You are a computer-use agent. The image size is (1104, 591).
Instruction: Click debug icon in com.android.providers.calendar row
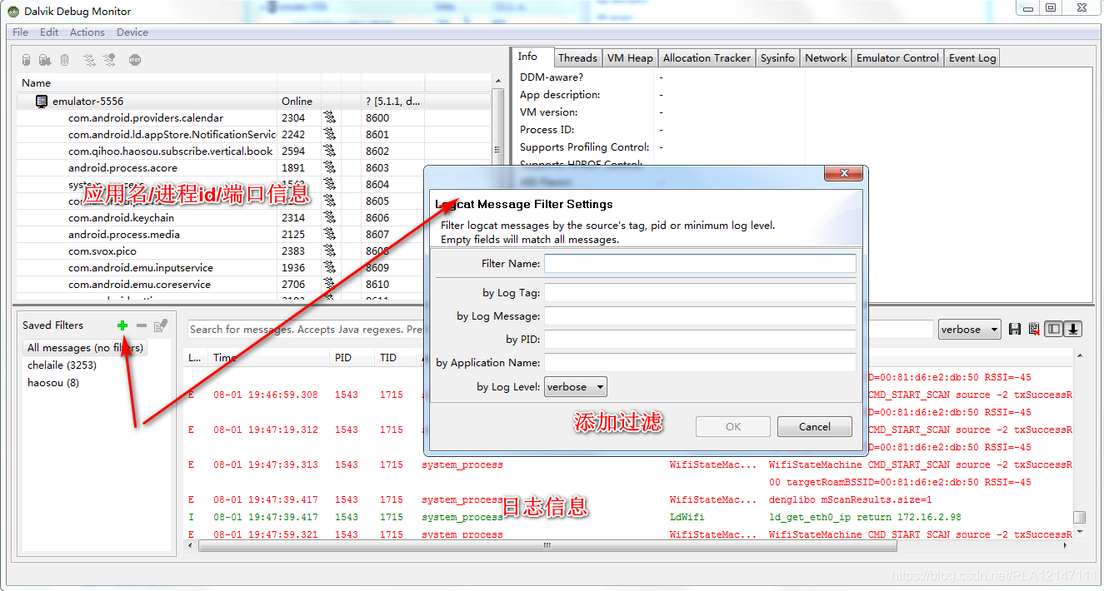coord(330,118)
